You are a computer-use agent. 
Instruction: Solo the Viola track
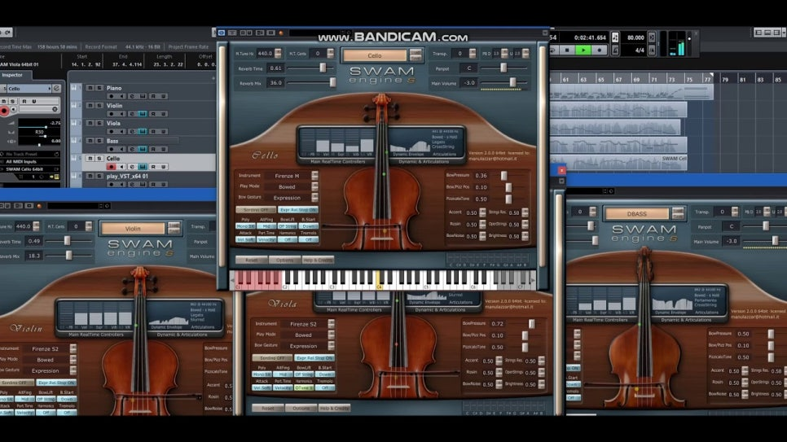tap(99, 123)
